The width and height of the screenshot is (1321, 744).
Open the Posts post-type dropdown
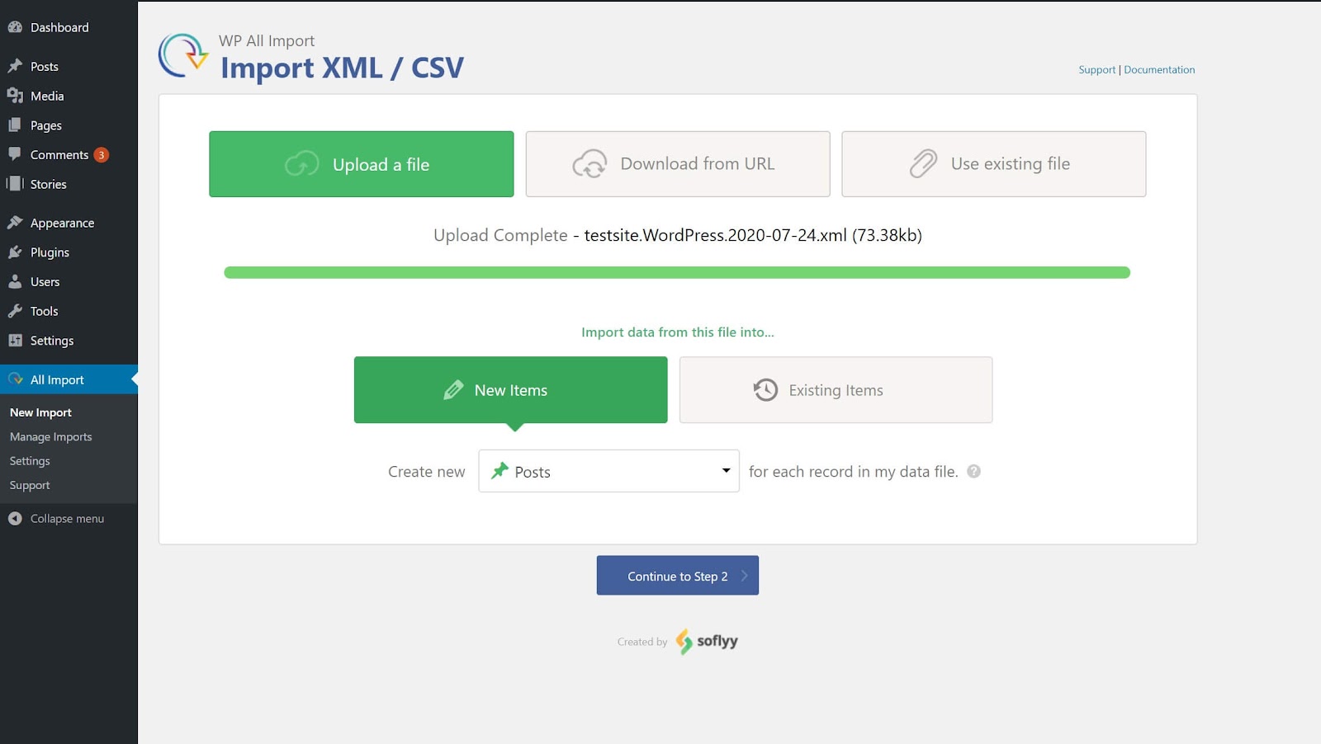(609, 471)
